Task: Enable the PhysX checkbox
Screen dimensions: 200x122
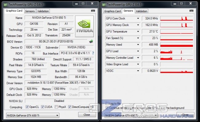Action: [56, 107]
